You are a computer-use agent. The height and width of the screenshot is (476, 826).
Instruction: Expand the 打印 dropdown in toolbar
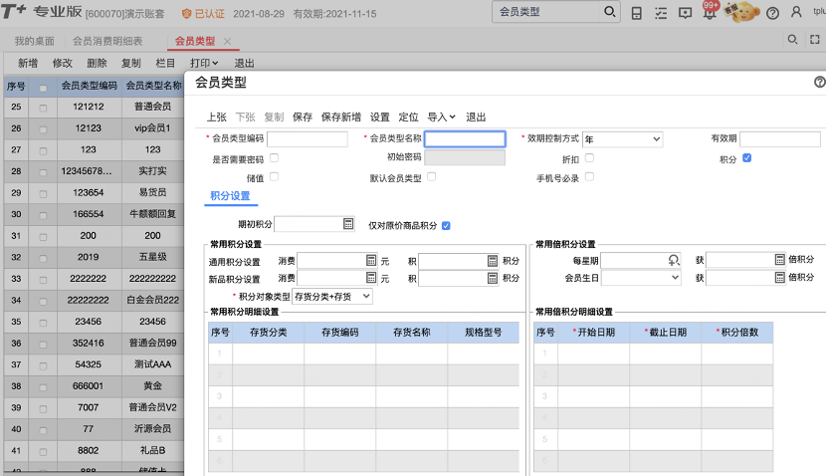204,64
